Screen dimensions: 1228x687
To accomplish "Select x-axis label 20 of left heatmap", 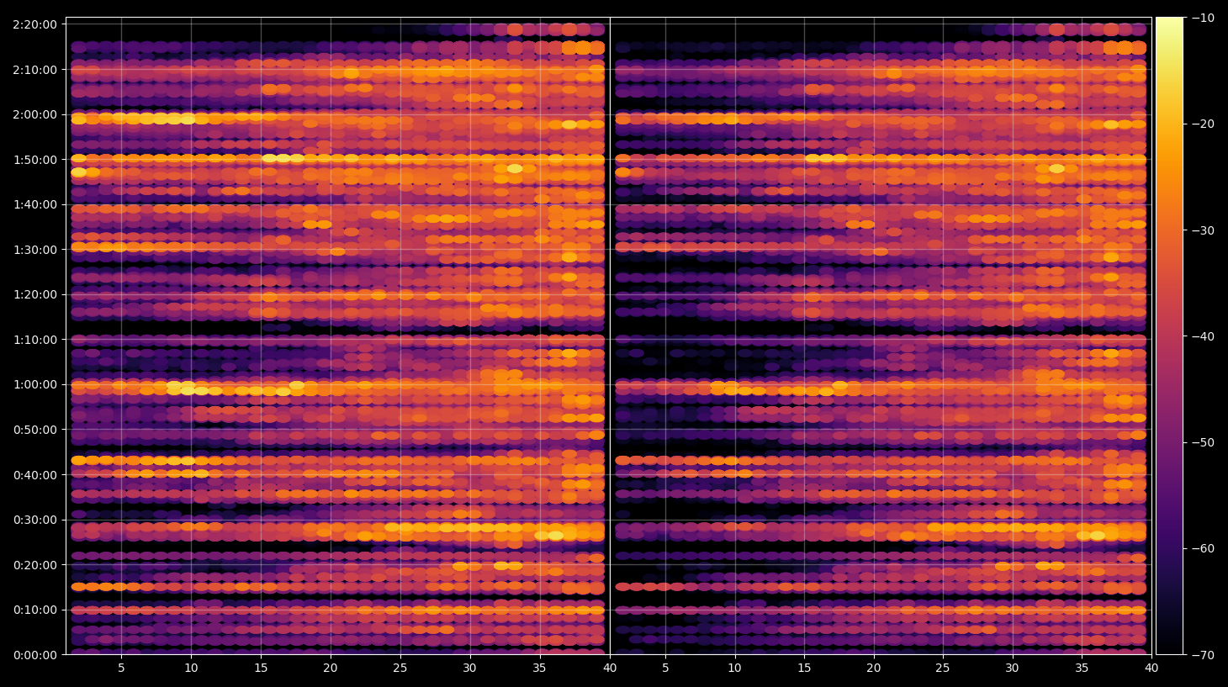I will 331,669.
